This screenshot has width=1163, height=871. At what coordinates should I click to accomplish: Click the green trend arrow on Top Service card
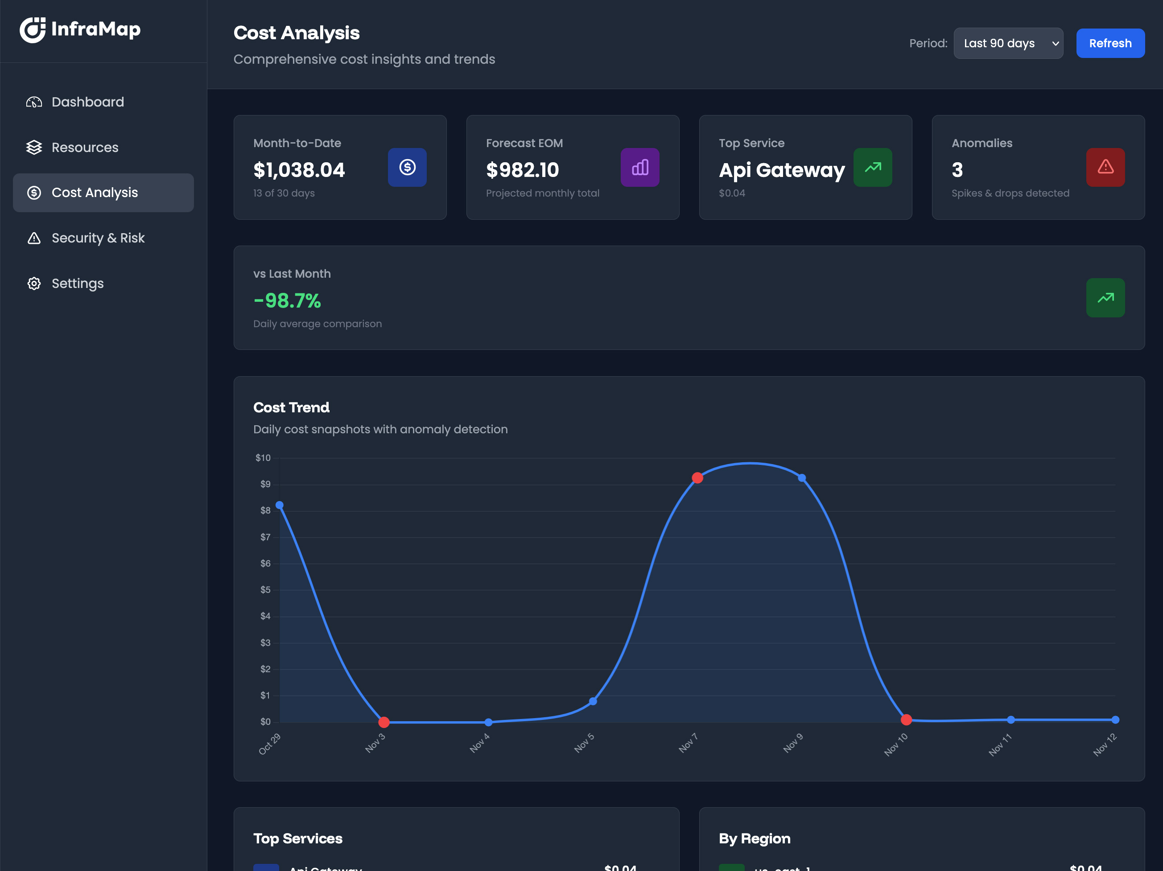coord(873,167)
